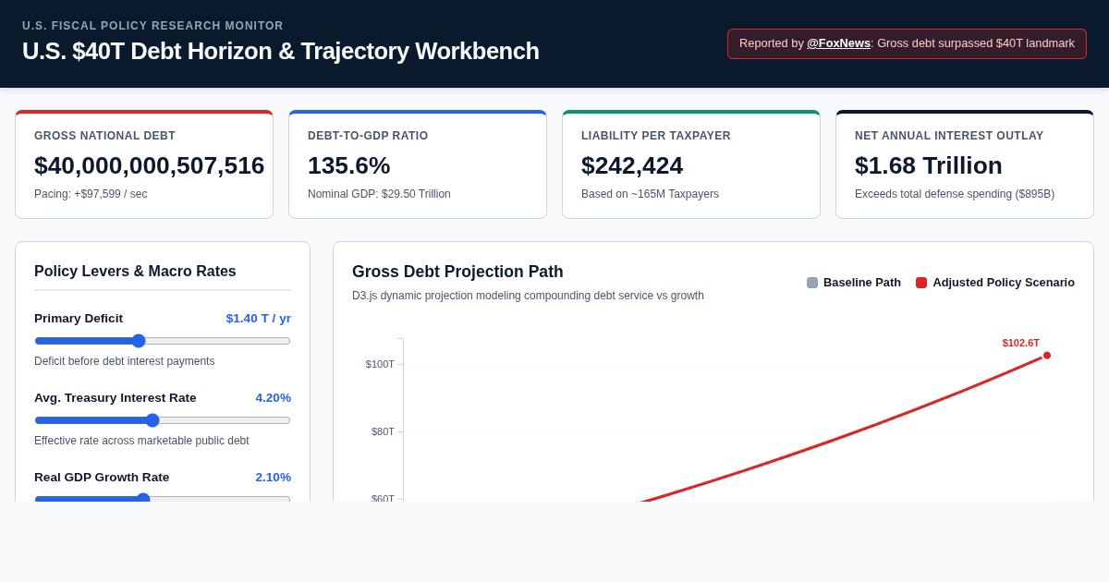The width and height of the screenshot is (1109, 582).
Task: Click the "U.S. $40T Debt Horizon" page title
Action: click(x=281, y=51)
